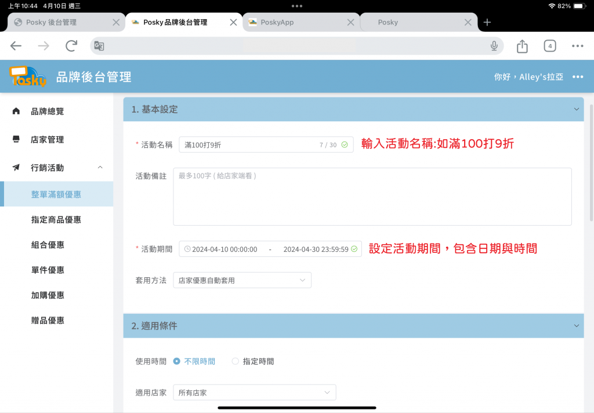Tap the Wi-Fi status icon
Viewport: 594px width, 413px height.
tap(552, 6)
